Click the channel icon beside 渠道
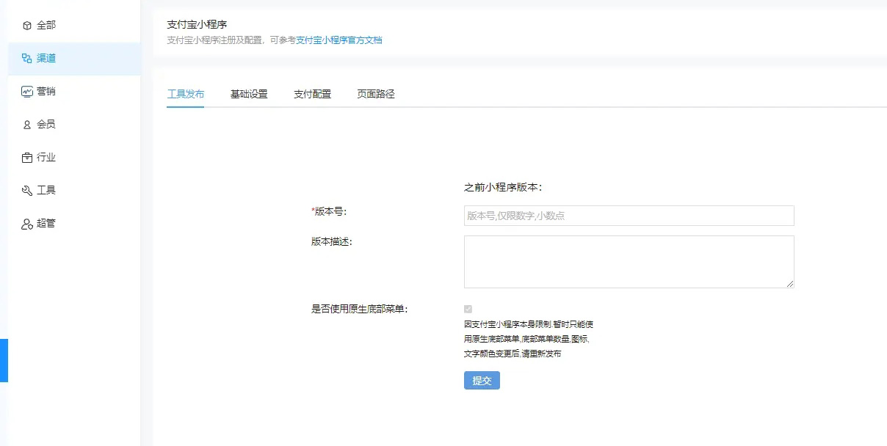This screenshot has height=446, width=887. (x=27, y=59)
